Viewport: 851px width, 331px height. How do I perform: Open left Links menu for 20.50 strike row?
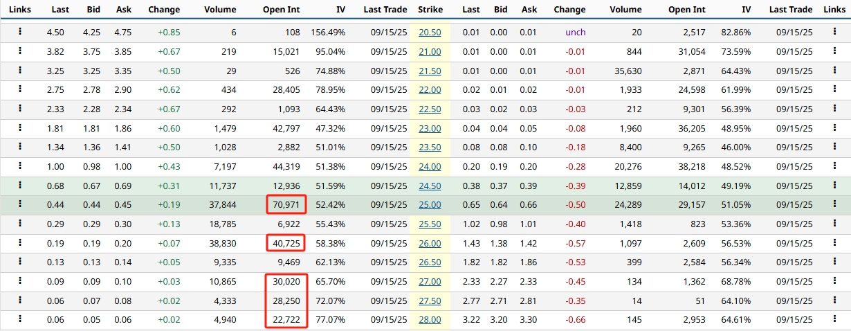pyautogui.click(x=20, y=32)
